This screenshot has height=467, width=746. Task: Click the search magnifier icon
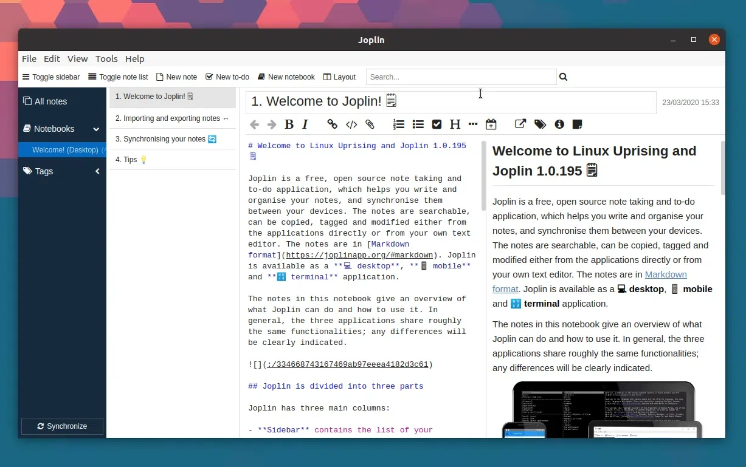563,77
